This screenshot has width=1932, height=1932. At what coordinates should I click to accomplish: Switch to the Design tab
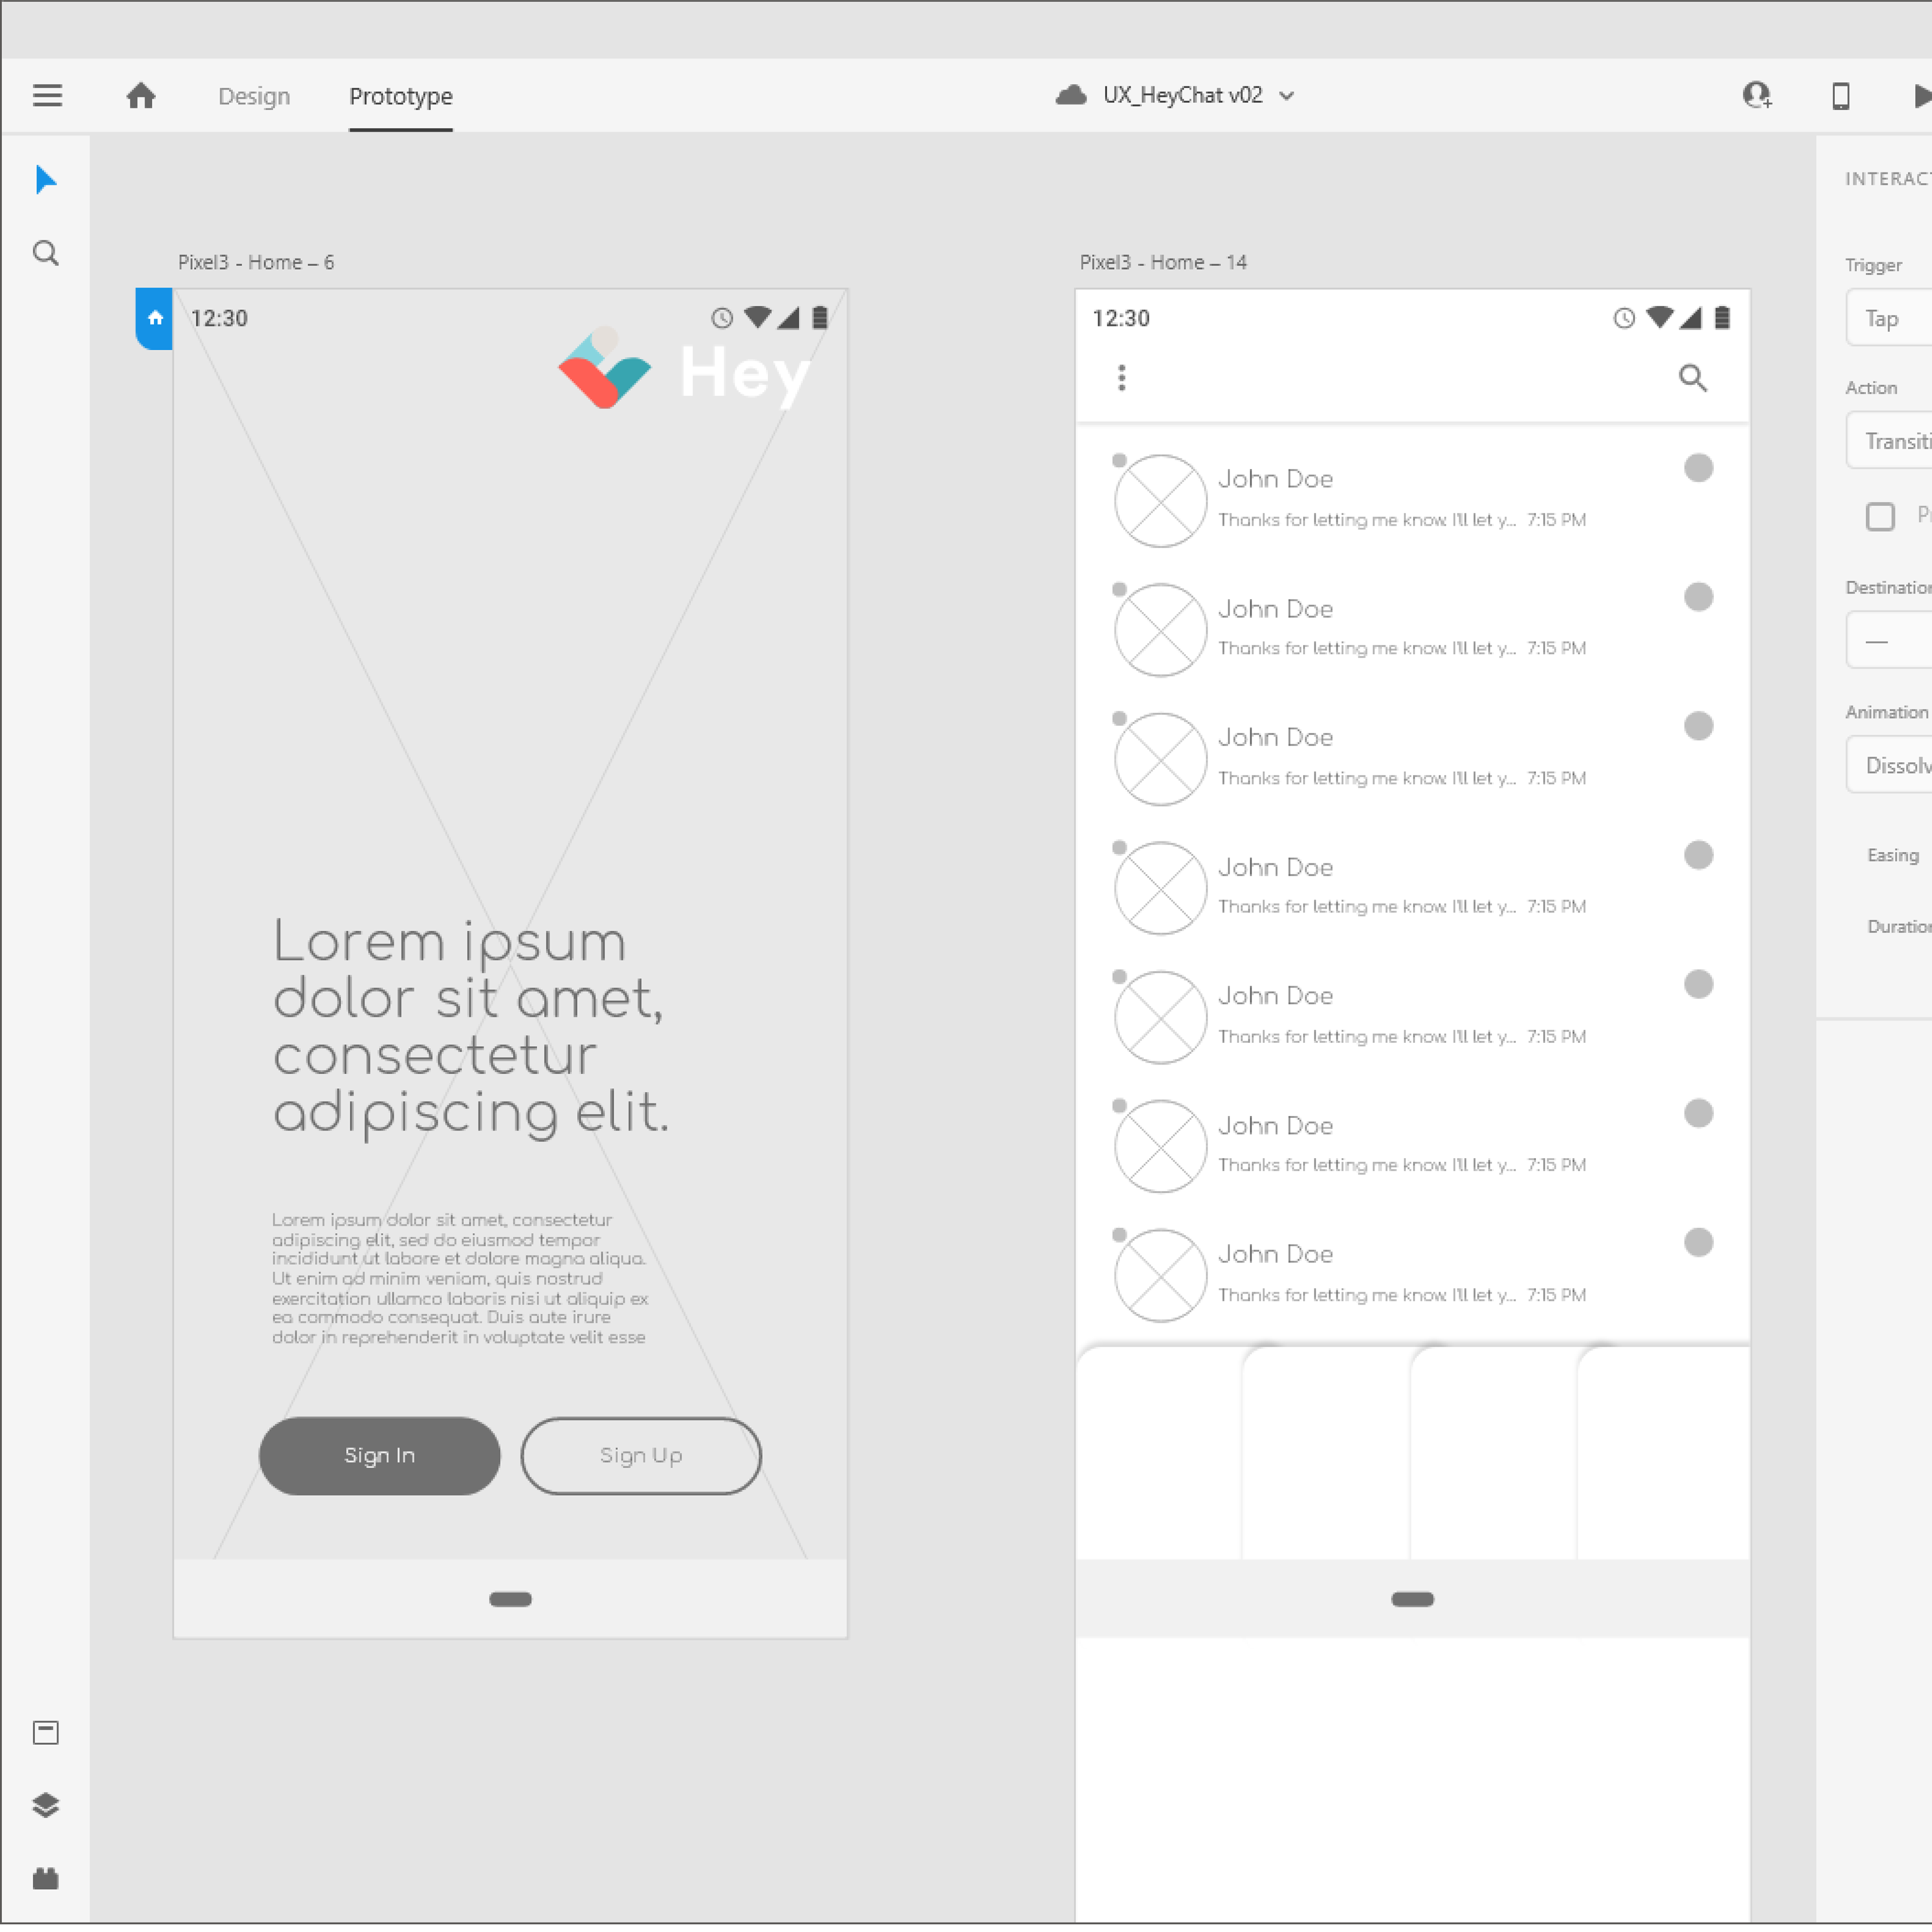click(254, 96)
